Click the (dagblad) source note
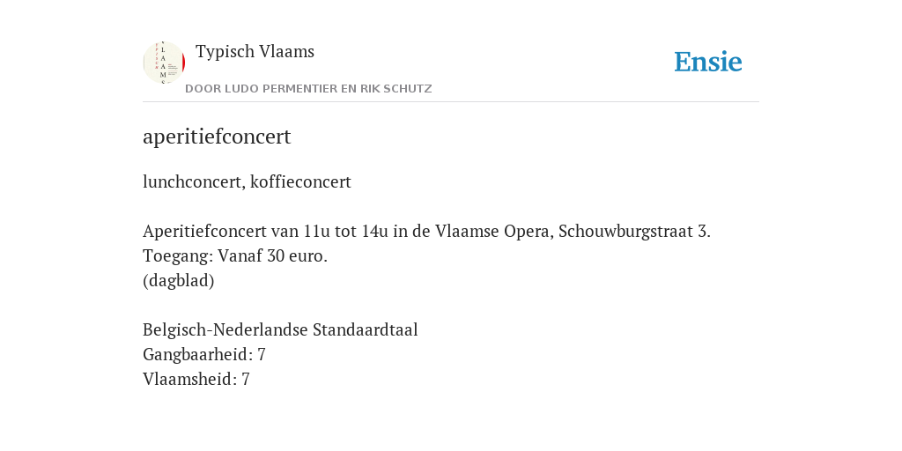 pyautogui.click(x=178, y=281)
